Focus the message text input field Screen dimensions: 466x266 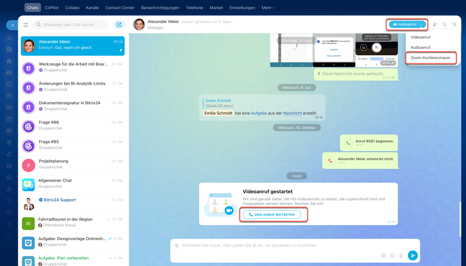click(295, 246)
